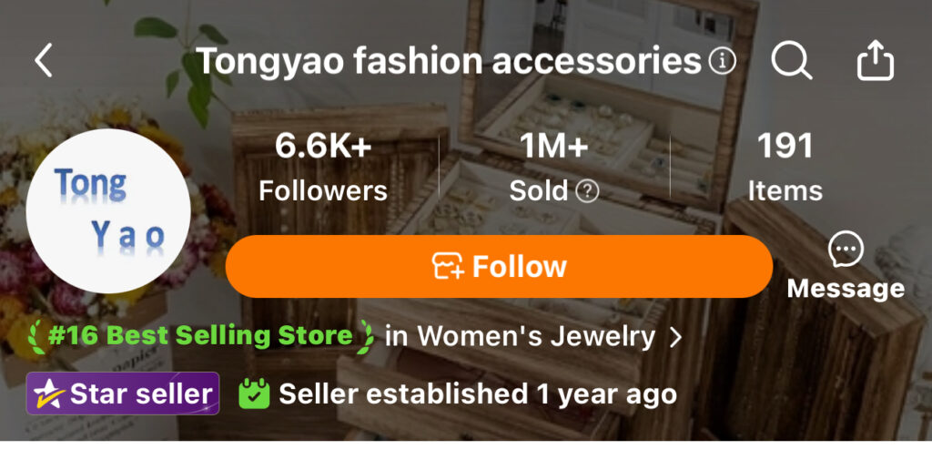Viewport: 932px width, 470px height.
Task: Tap the question mark next to Sold
Action: [x=587, y=191]
